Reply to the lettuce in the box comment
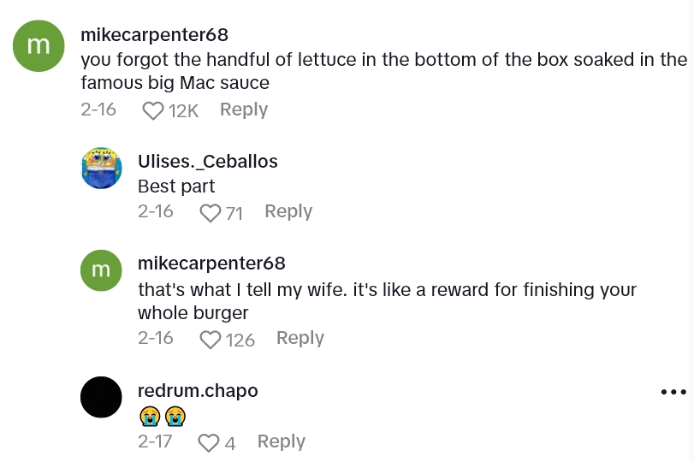Screen dimensions: 694x462 point(244,110)
